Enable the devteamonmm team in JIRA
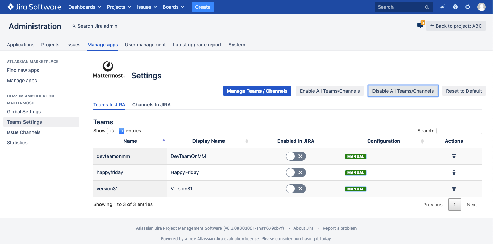The height and width of the screenshot is (244, 493). point(296,156)
